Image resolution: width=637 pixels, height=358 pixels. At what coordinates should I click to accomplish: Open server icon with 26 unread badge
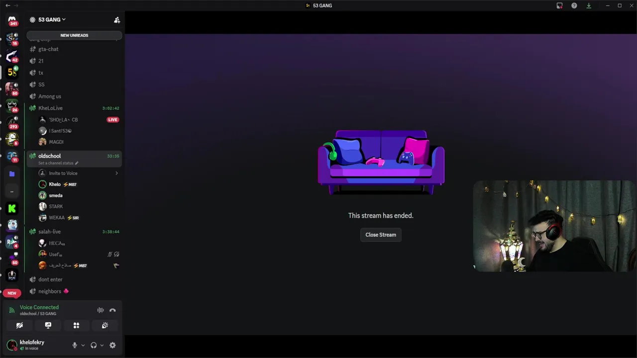(12, 105)
